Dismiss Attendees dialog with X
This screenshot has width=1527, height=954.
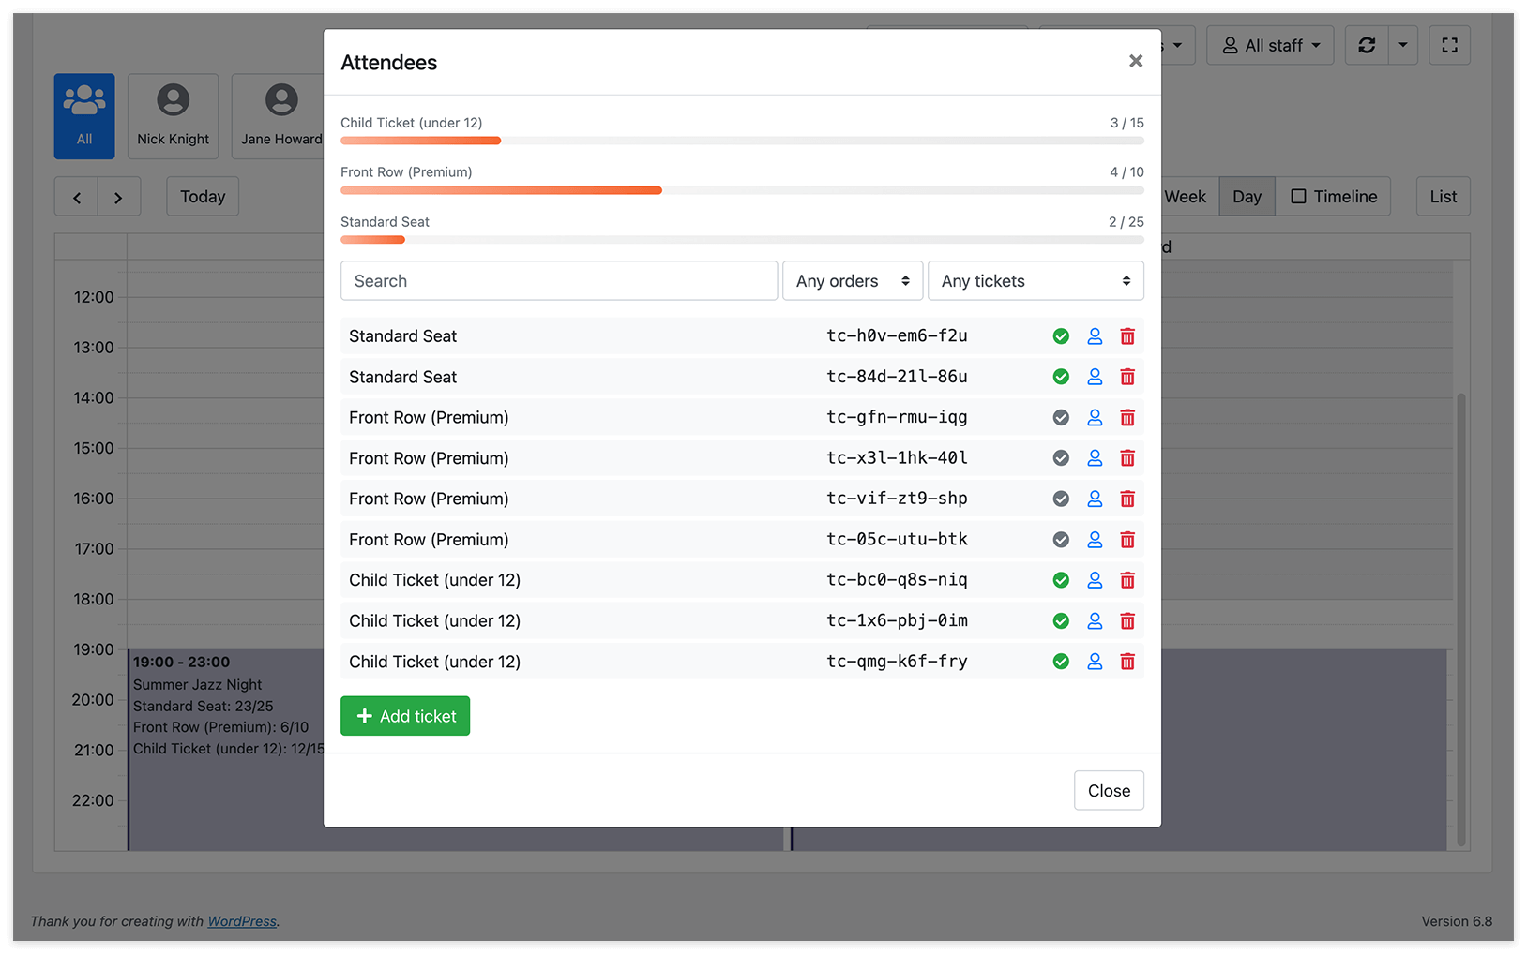pos(1136,61)
